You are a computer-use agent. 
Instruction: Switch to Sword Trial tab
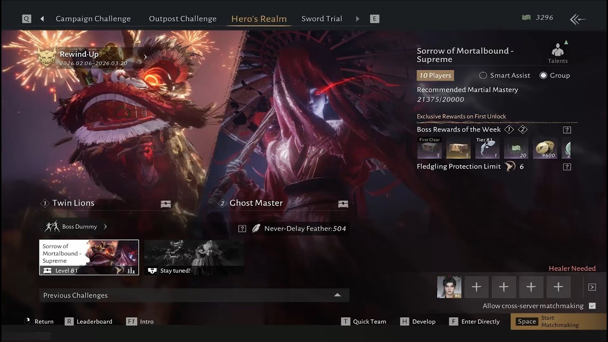click(322, 19)
